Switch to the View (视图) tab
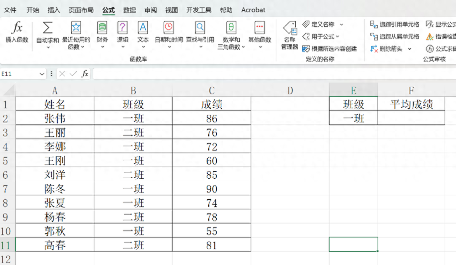This screenshot has height=265, width=456. (x=171, y=10)
